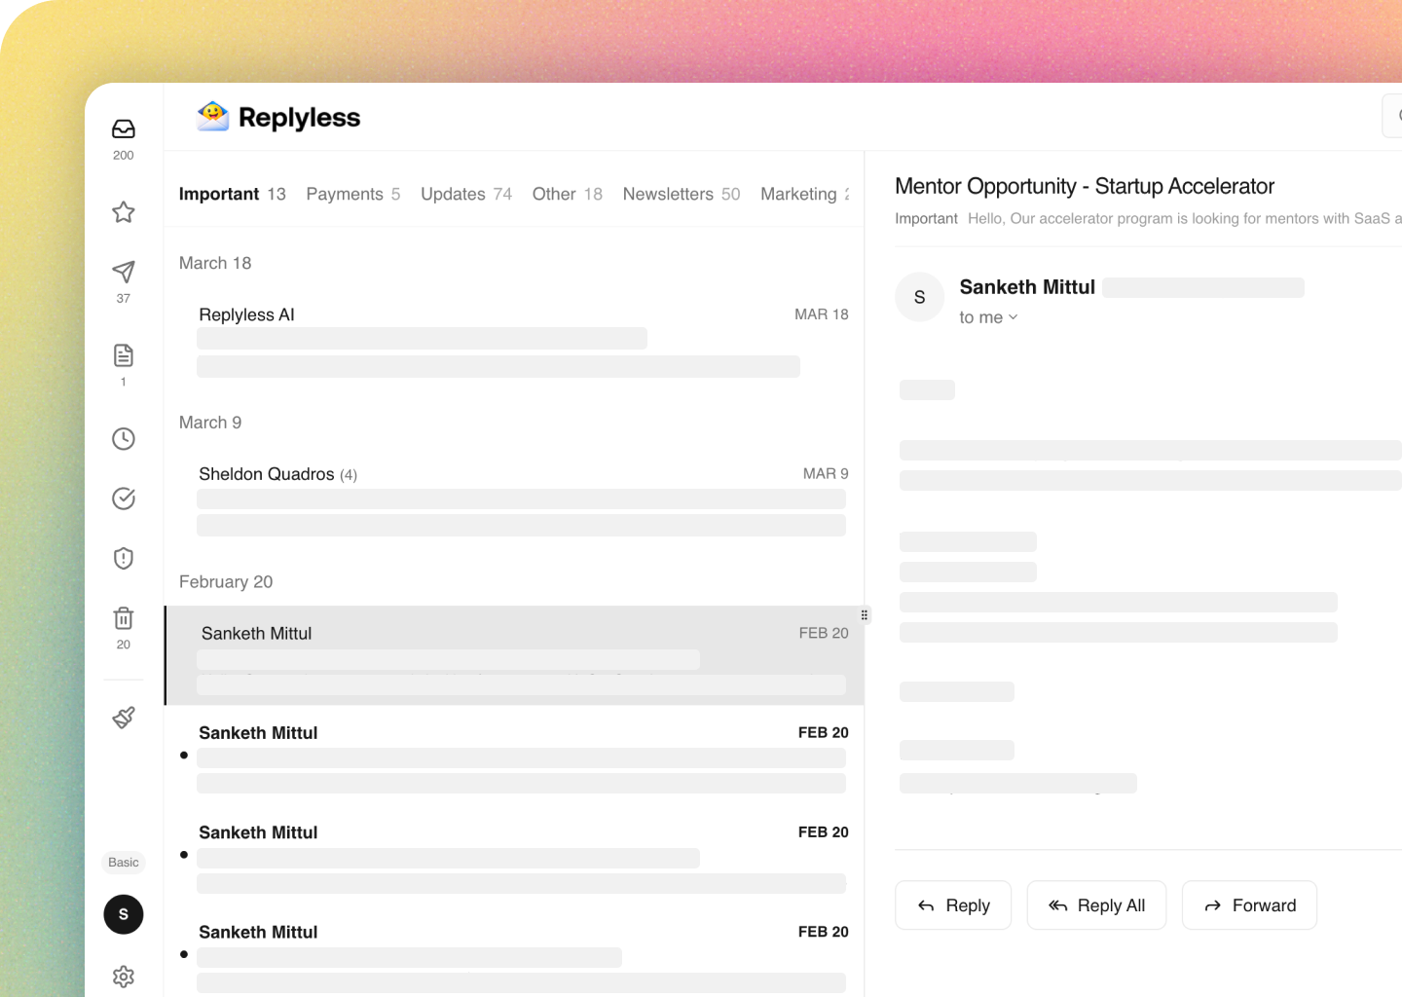Open the Starred emails star icon
This screenshot has width=1402, height=997.
[124, 211]
